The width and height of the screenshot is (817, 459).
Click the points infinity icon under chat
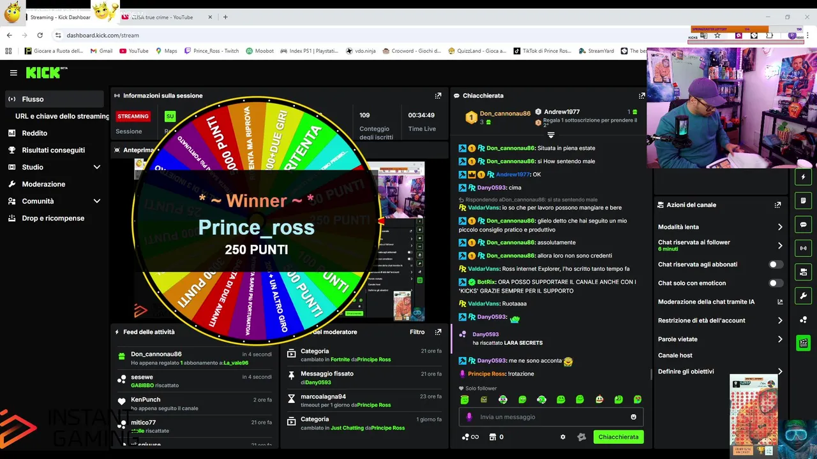tap(470, 437)
